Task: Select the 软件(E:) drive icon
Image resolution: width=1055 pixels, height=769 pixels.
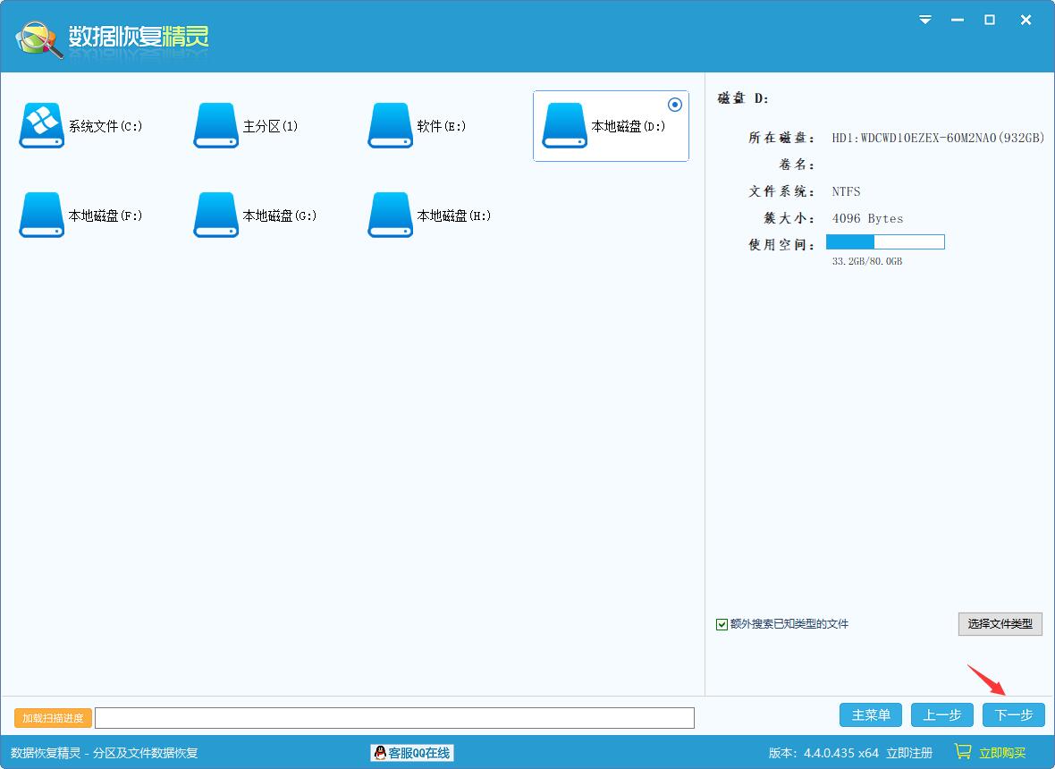Action: tap(390, 125)
